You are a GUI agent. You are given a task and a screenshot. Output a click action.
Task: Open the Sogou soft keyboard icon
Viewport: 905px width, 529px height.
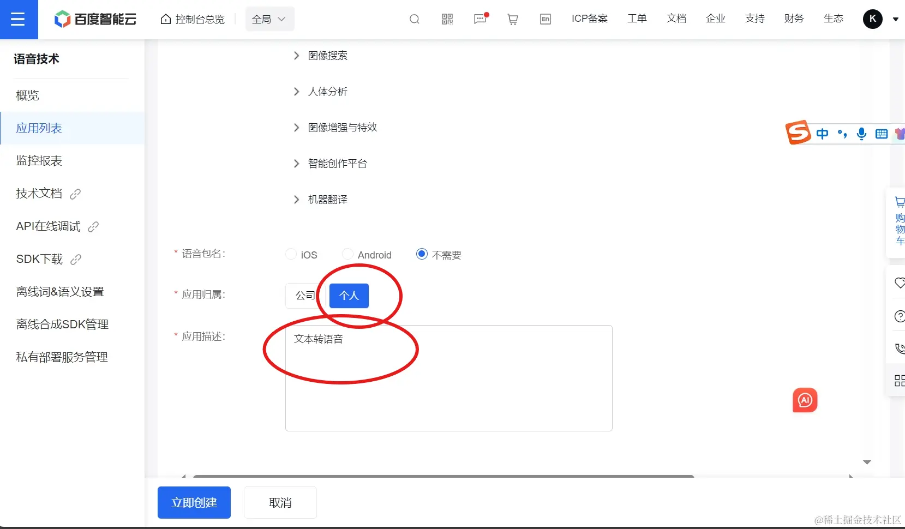coord(882,134)
